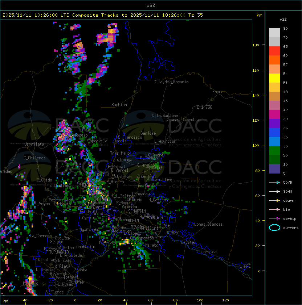
Task: Click the JUNIN label
Action: tap(133, 220)
